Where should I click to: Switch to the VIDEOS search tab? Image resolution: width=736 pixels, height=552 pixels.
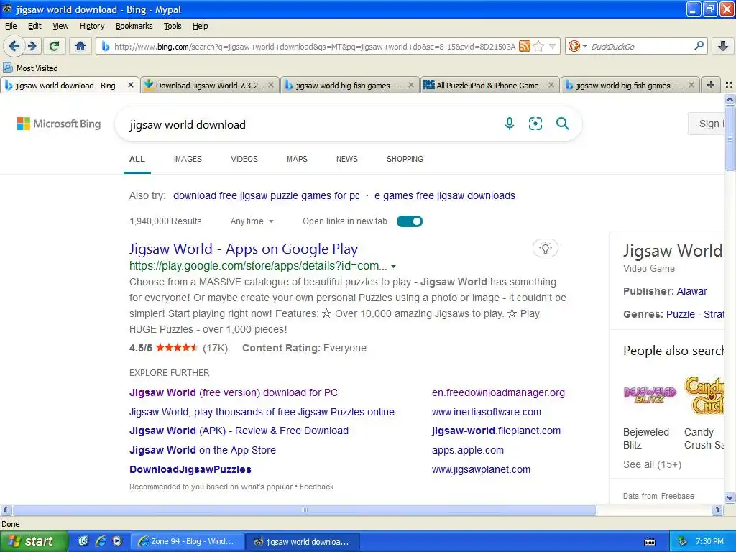coord(244,159)
